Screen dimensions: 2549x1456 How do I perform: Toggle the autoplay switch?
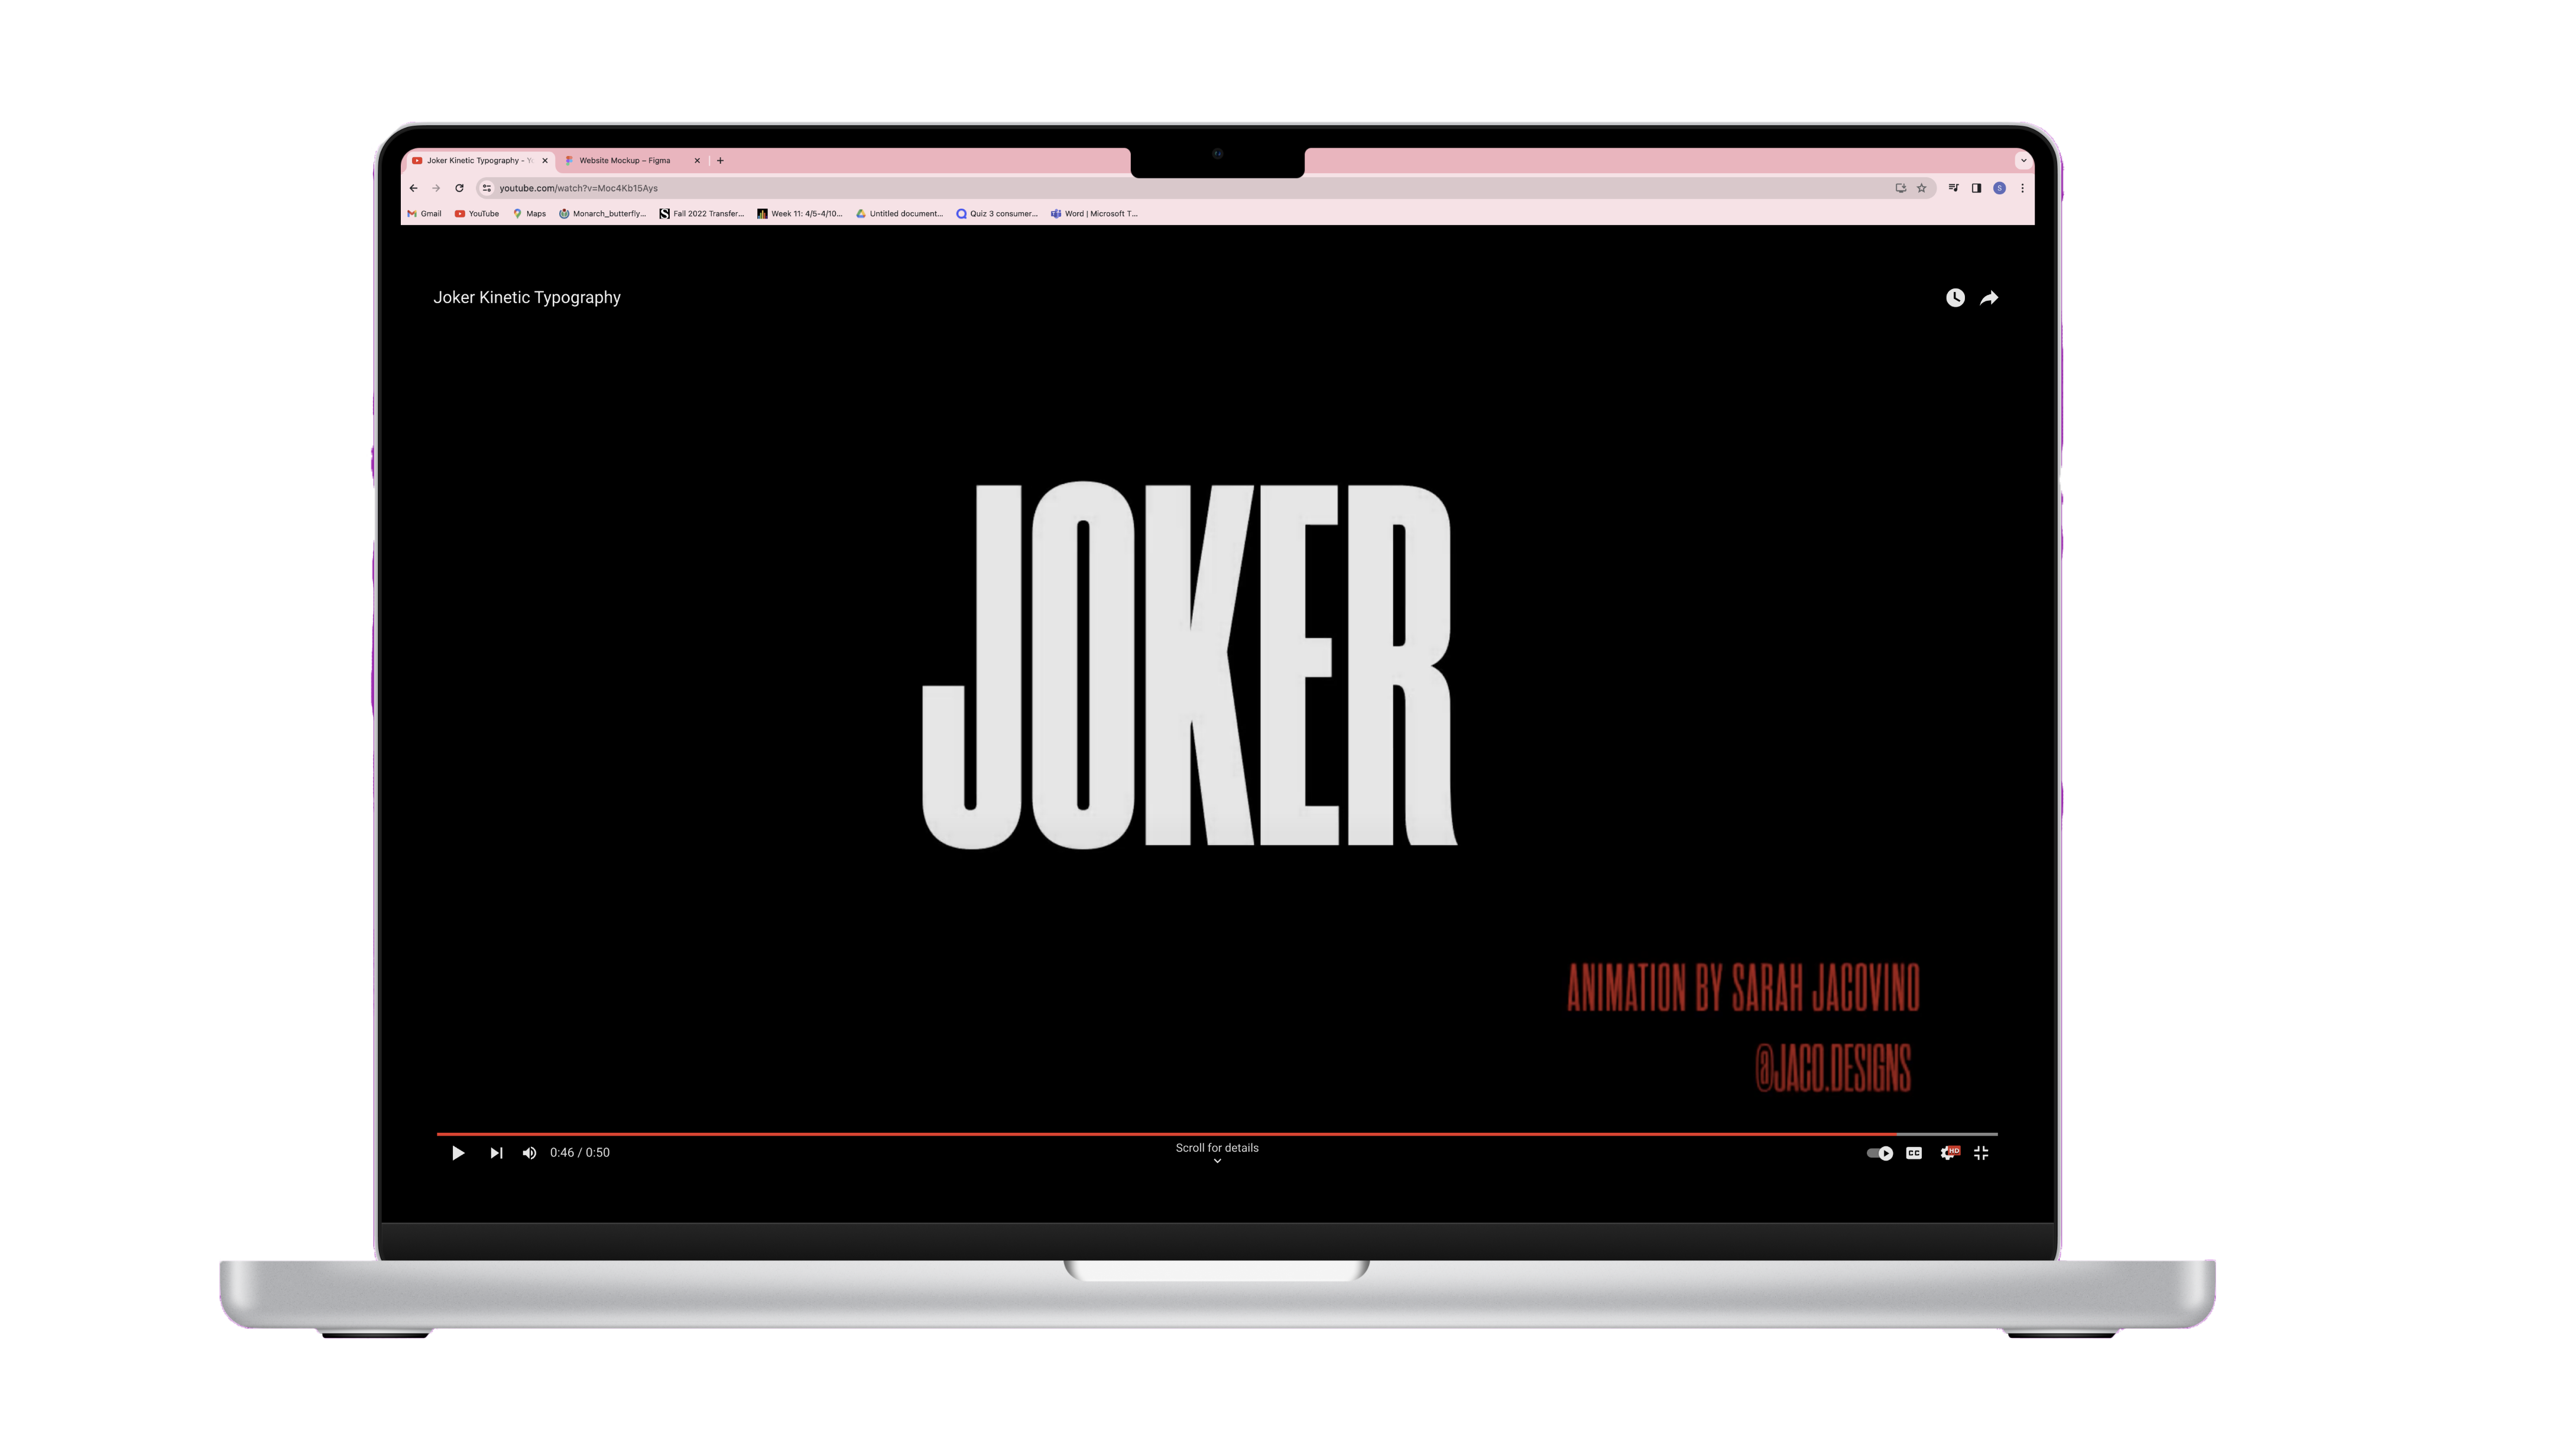coord(1880,1153)
